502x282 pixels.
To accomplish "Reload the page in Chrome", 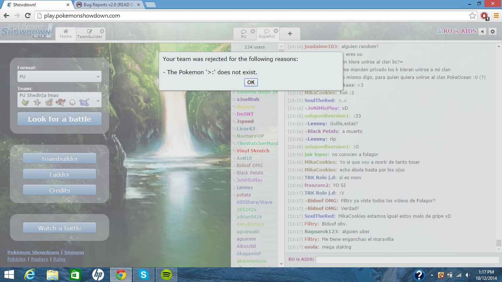I will [x=28, y=16].
